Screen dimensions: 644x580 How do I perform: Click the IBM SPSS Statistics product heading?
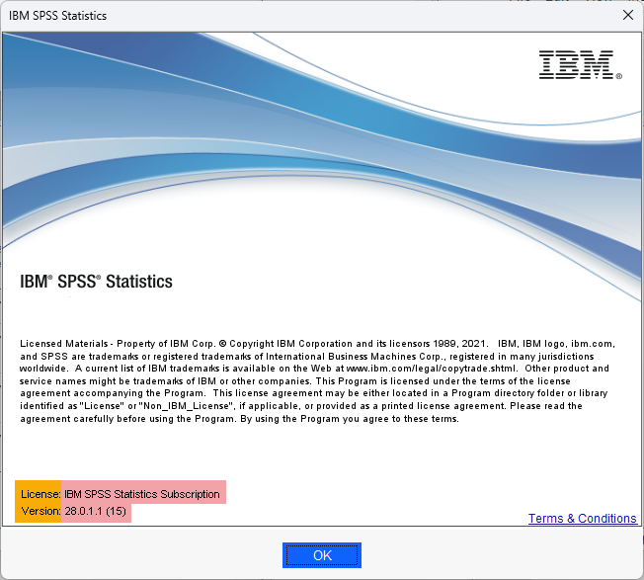click(96, 282)
